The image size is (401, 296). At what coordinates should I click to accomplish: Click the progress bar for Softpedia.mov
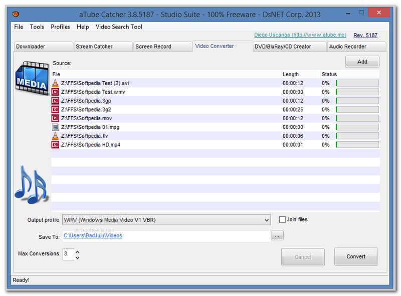357,118
